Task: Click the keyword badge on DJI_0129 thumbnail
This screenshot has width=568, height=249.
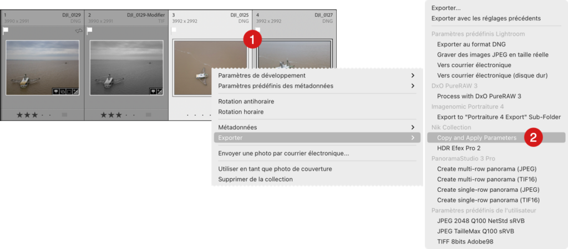Action: click(x=56, y=91)
